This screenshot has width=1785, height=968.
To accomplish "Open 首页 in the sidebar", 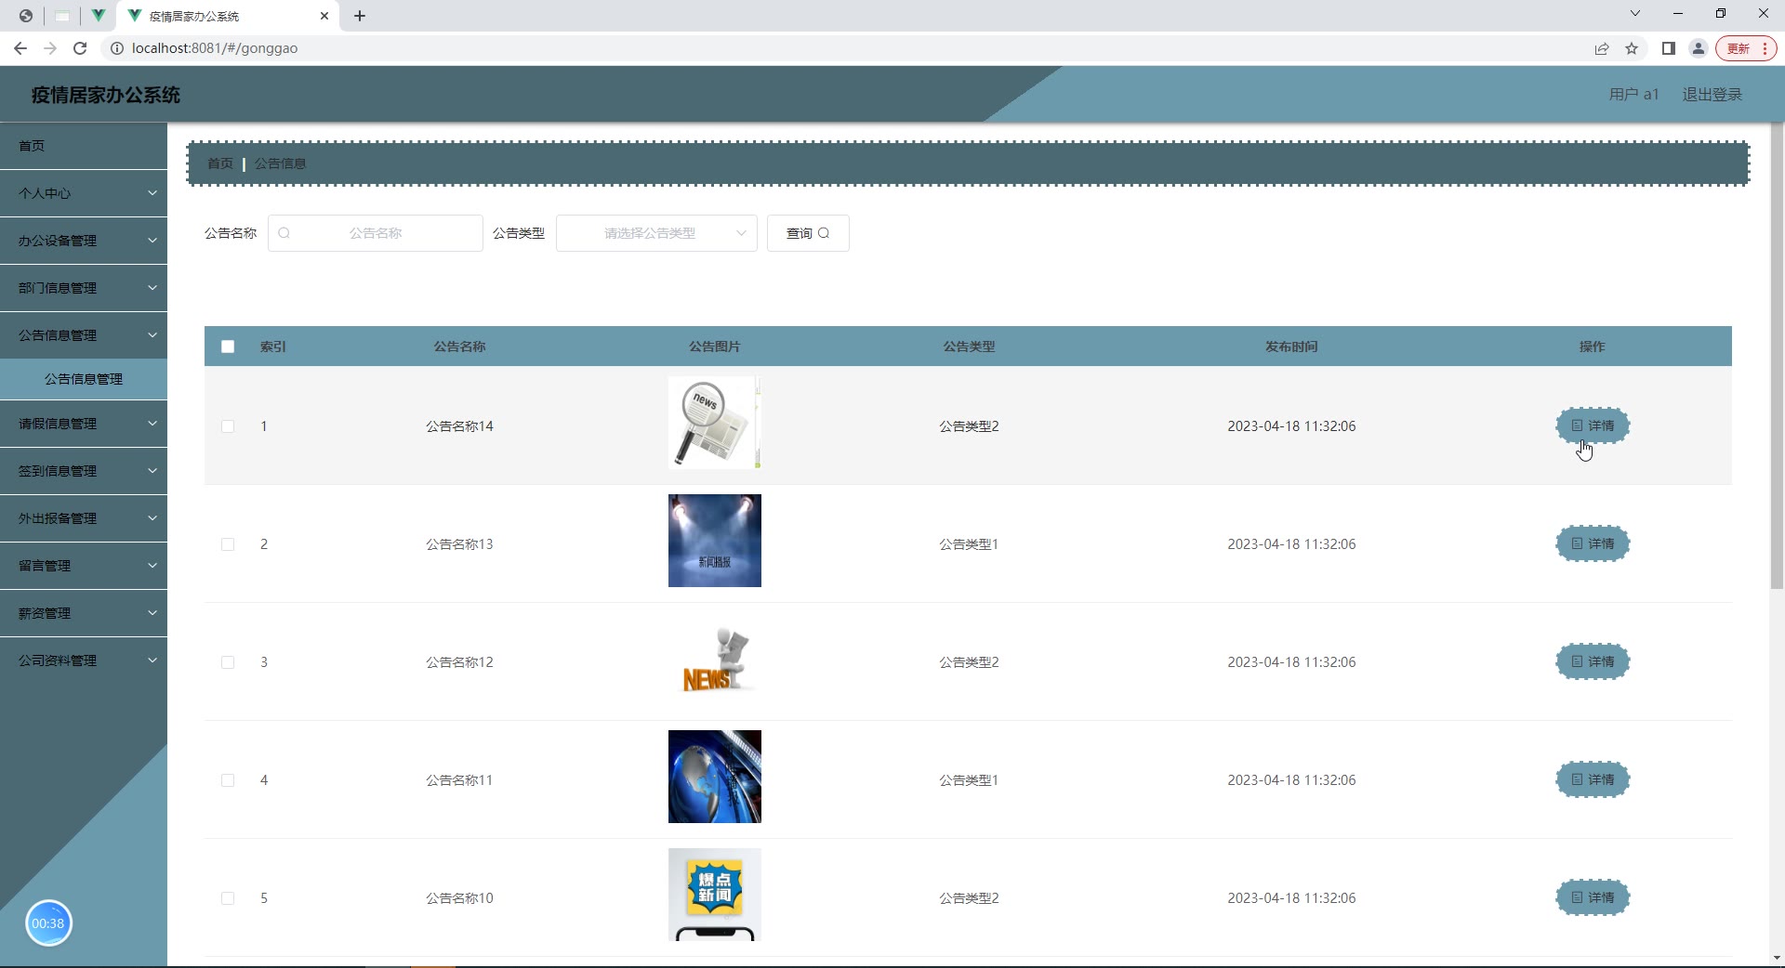I will pyautogui.click(x=84, y=146).
